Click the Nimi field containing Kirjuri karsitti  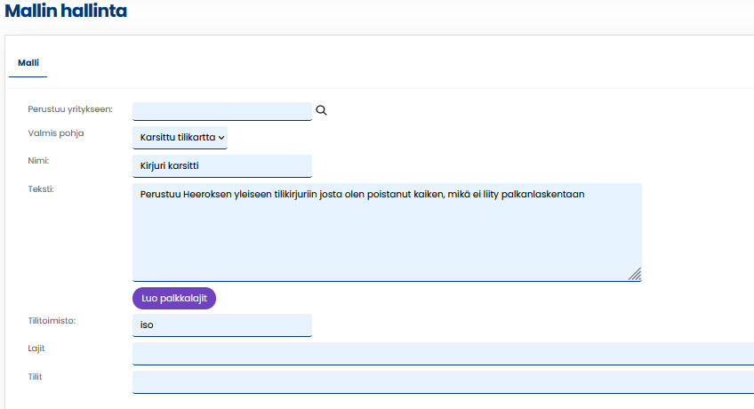(x=222, y=166)
